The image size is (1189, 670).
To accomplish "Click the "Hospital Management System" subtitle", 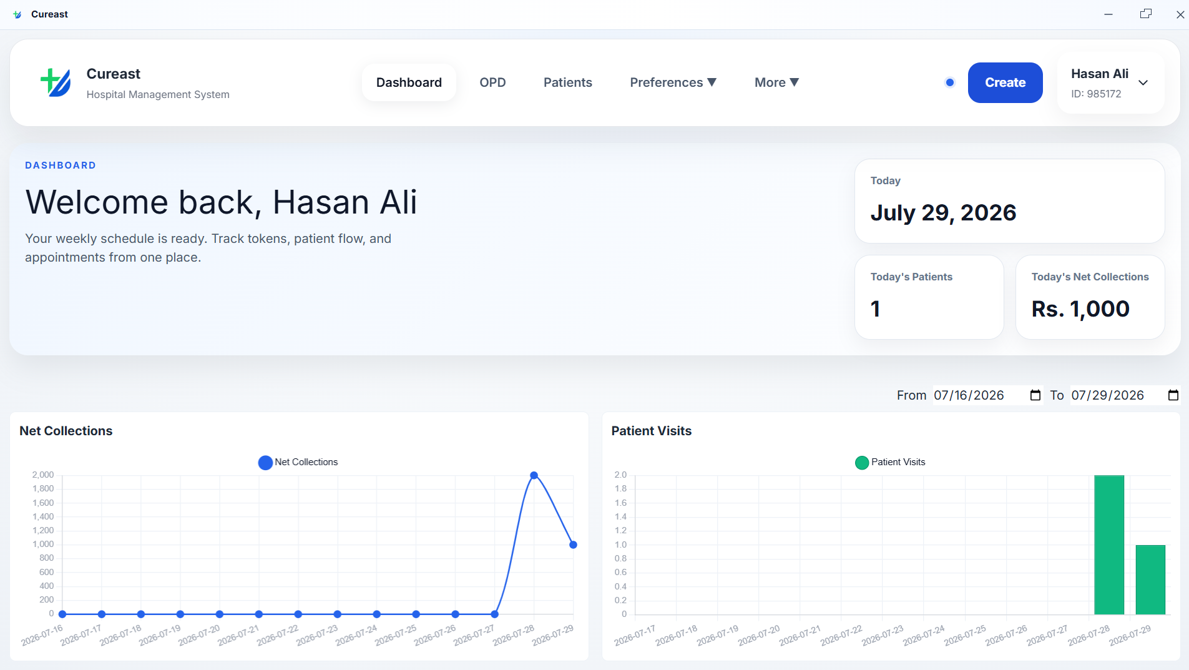I will point(158,94).
